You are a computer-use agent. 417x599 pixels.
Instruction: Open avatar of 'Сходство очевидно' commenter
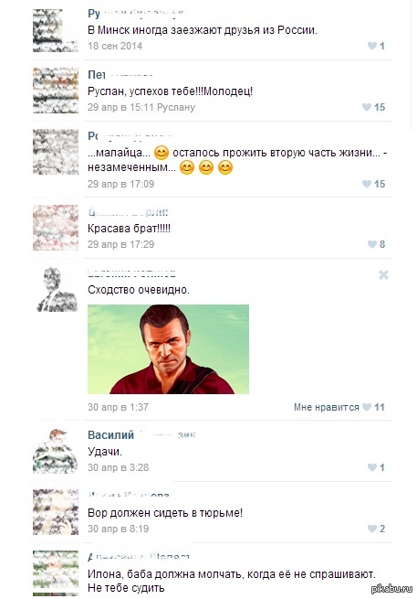click(x=56, y=289)
